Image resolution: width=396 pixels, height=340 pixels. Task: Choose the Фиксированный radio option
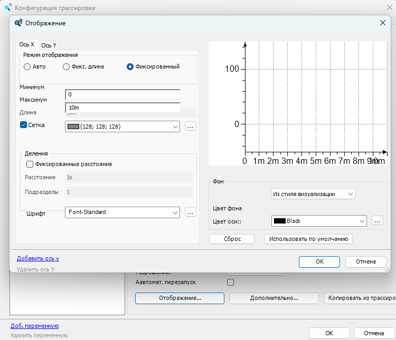pos(130,67)
